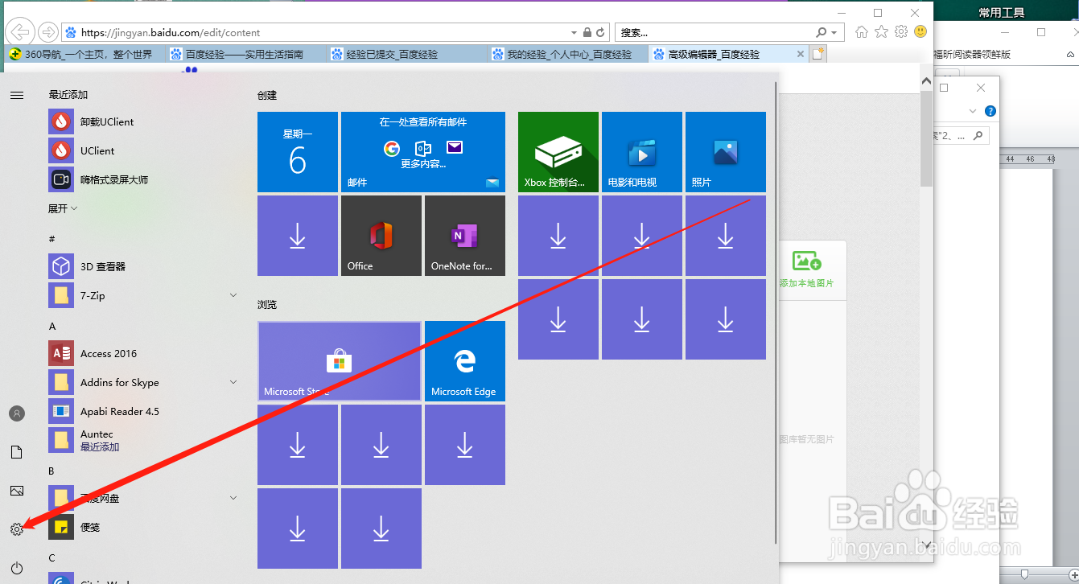Click 常用工具 in the background window
Image resolution: width=1079 pixels, height=584 pixels.
point(1001,12)
